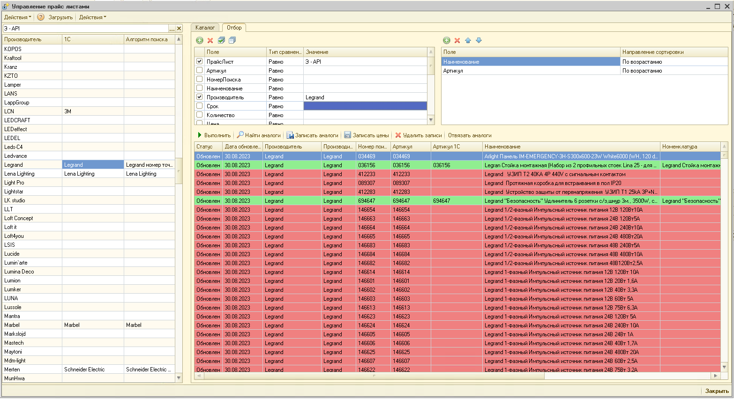Switch to the Каталог tab
The height and width of the screenshot is (399, 734).
coord(205,28)
